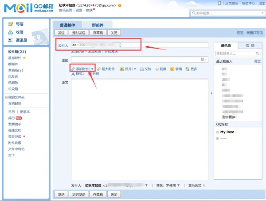The height and width of the screenshot is (201, 266).
Task: Open 更多 more tools icon
Action: tap(187, 69)
